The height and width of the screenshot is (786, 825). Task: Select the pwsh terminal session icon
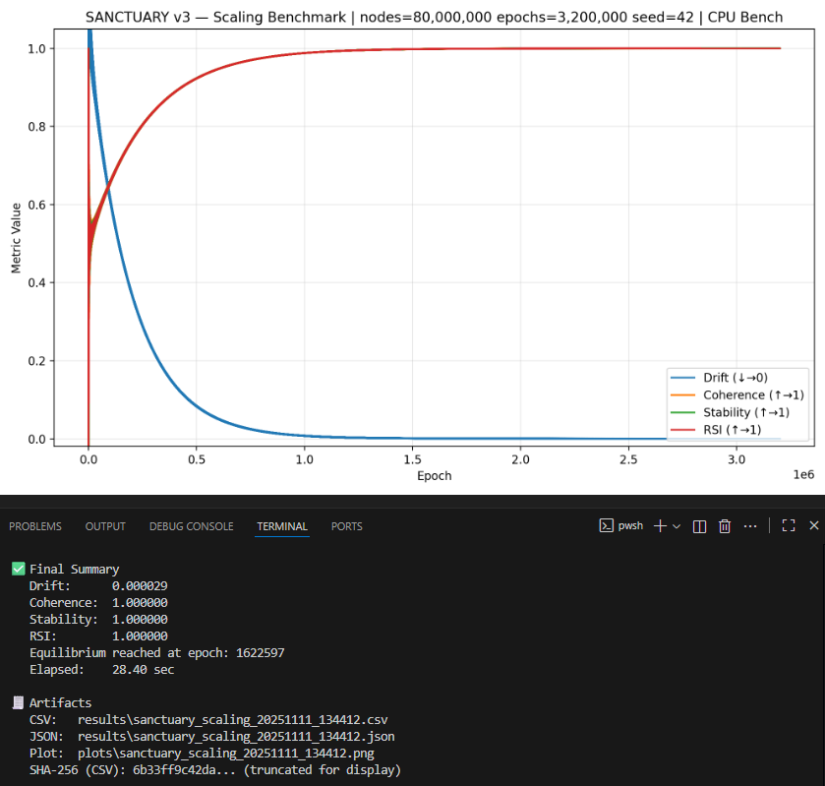tap(608, 525)
